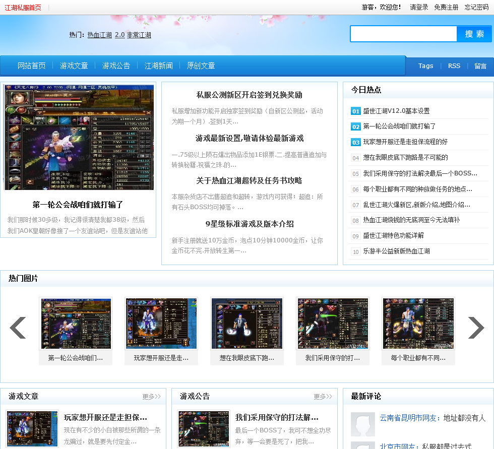Open hot item 热血江湖烧钱的无底洞至今无法填补
Image resolution: width=494 pixels, height=449 pixels.
[411, 220]
